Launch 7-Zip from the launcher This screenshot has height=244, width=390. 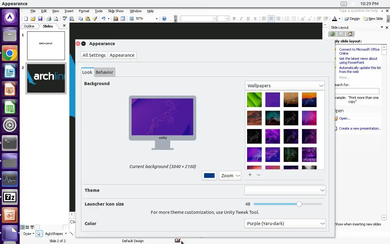(10, 197)
